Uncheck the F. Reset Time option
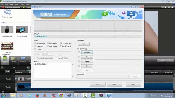Screen dimensions: 175x98 click(61, 43)
